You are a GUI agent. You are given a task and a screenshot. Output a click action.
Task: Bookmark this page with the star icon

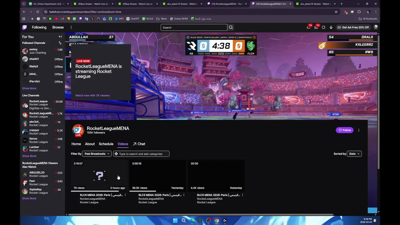[336, 12]
